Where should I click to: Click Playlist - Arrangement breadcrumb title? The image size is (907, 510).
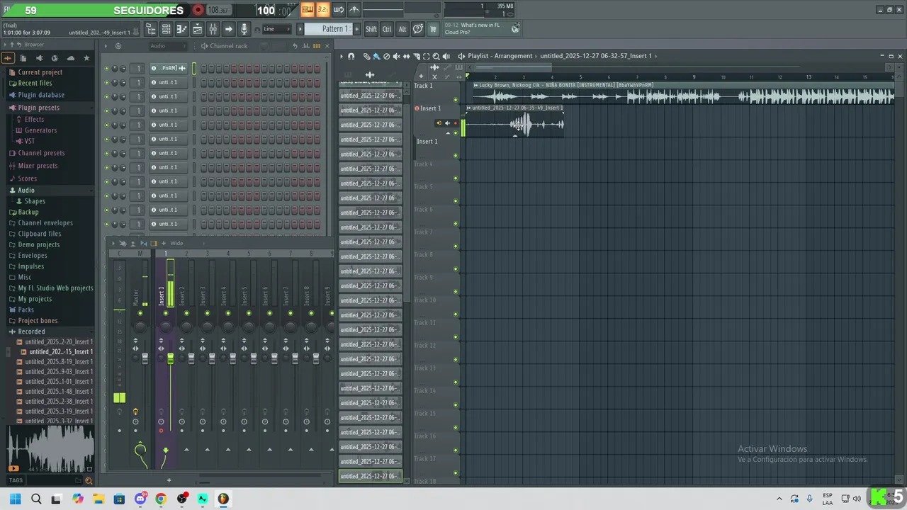click(500, 56)
